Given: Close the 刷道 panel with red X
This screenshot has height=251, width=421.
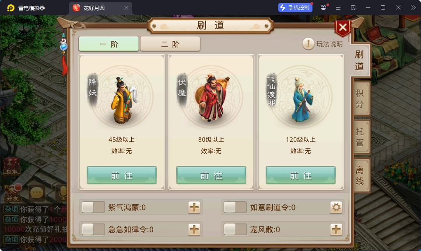Looking at the screenshot, I should 343,28.
